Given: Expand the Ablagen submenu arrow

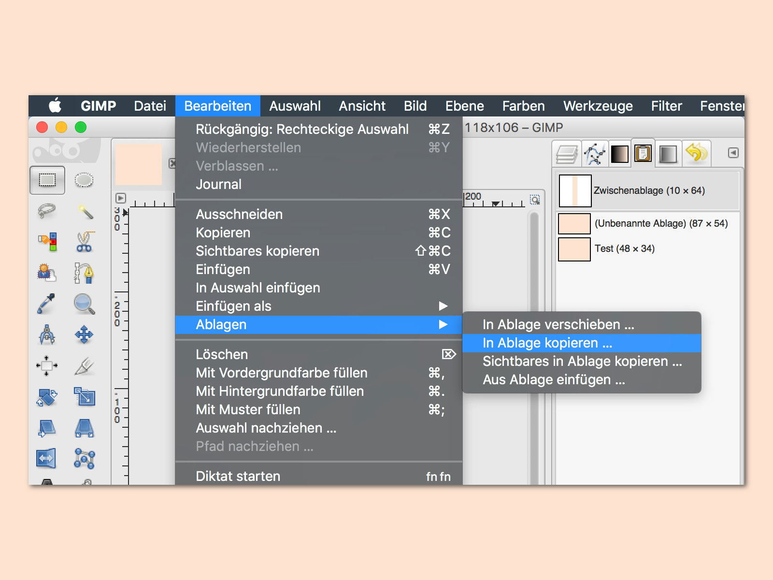Looking at the screenshot, I should click(x=443, y=324).
